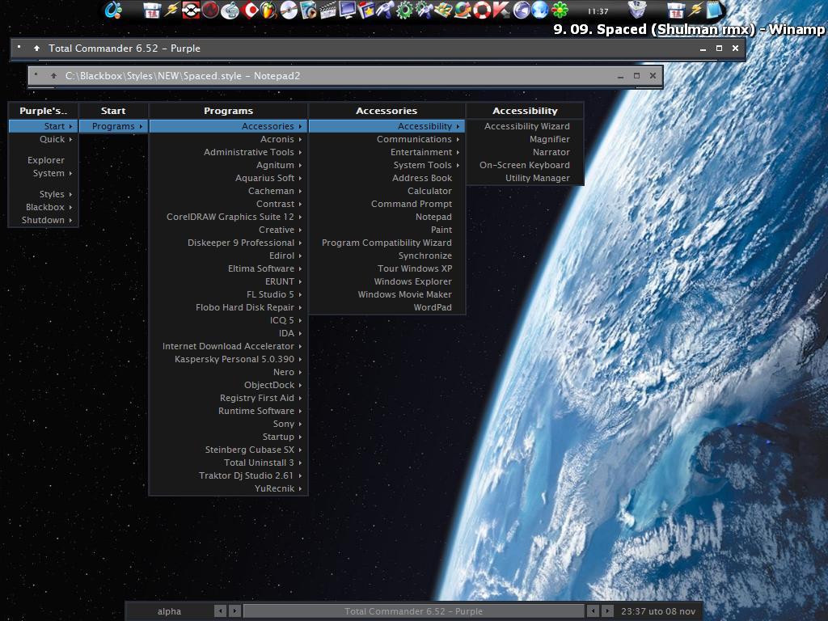Launch Kaspersky red K dock icon

tap(501, 10)
